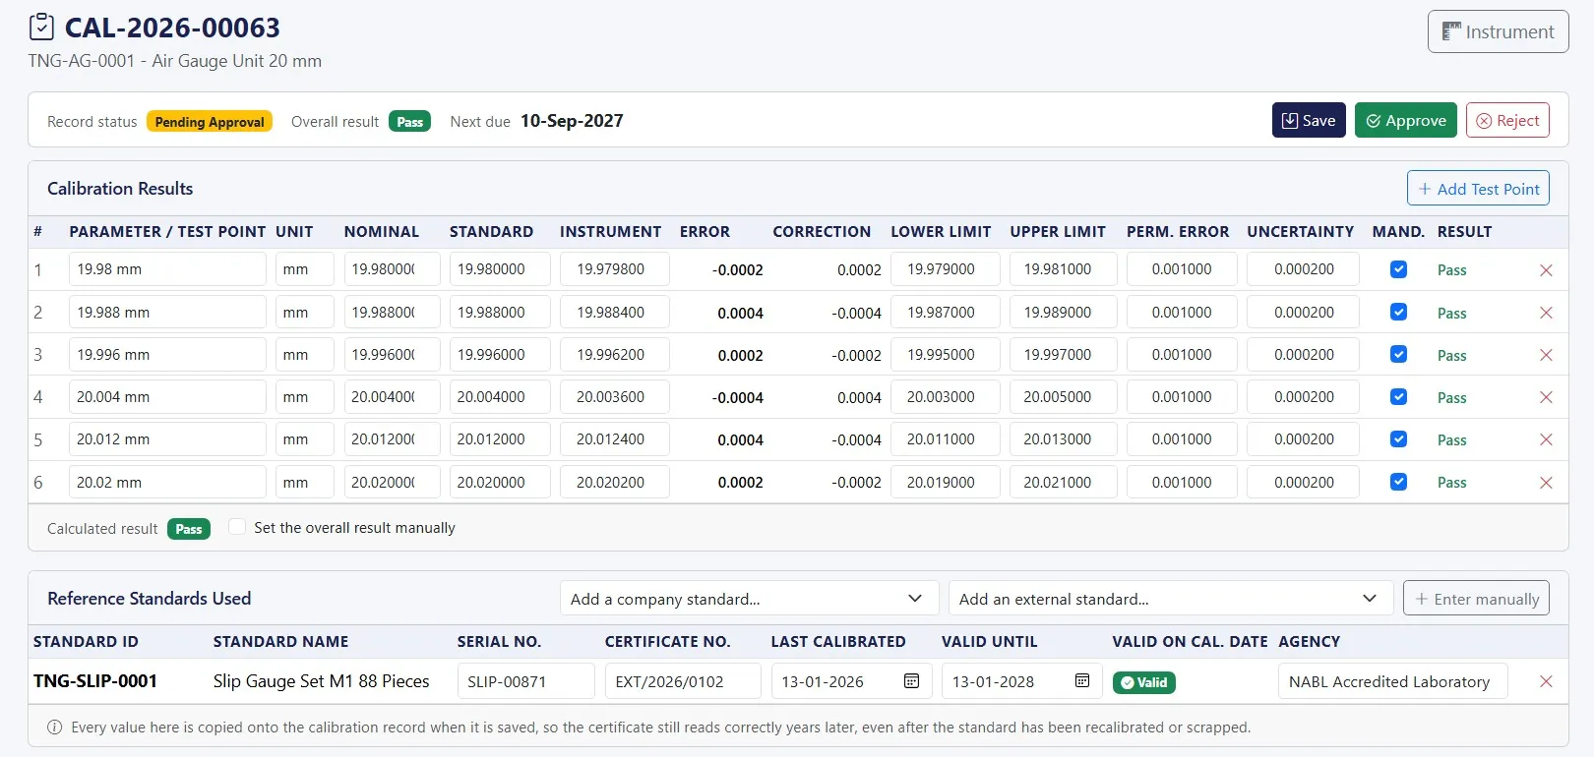Open the 'Add a company standard' dropdown
The width and height of the screenshot is (1594, 757).
tap(749, 599)
